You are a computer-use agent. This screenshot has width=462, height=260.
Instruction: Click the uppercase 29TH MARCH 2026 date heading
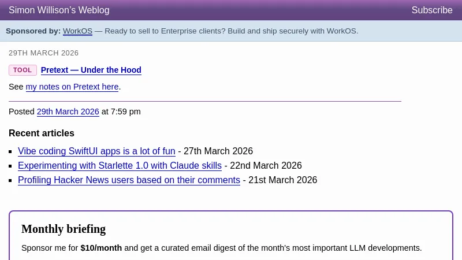point(43,53)
